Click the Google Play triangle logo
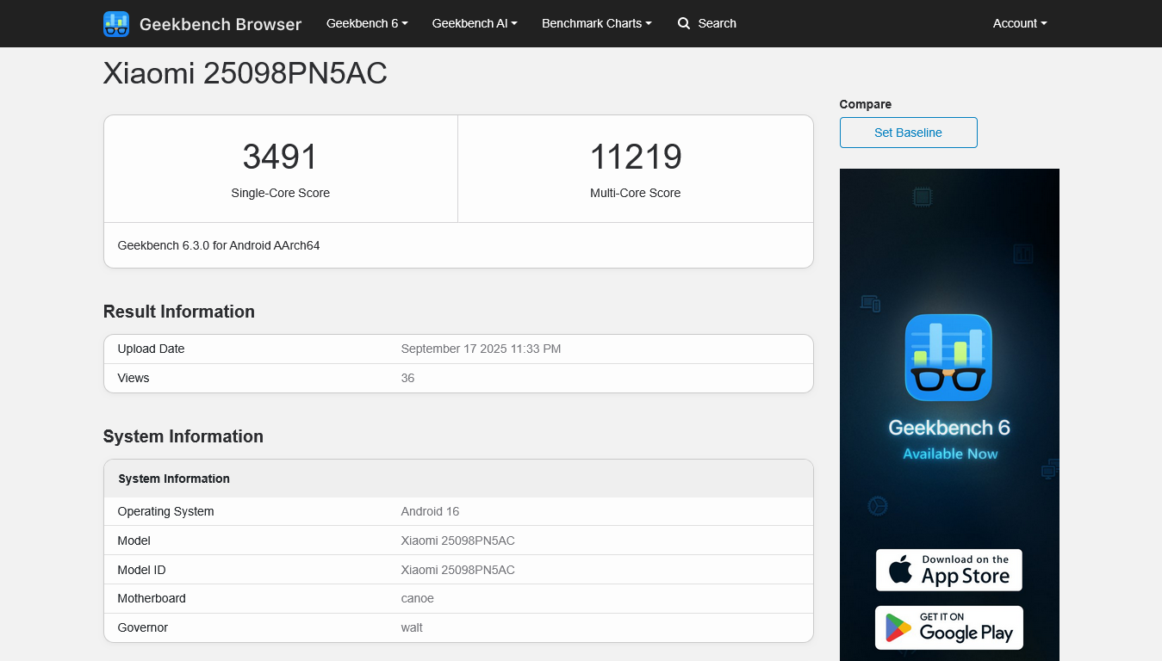Image resolution: width=1162 pixels, height=661 pixels. tap(898, 628)
